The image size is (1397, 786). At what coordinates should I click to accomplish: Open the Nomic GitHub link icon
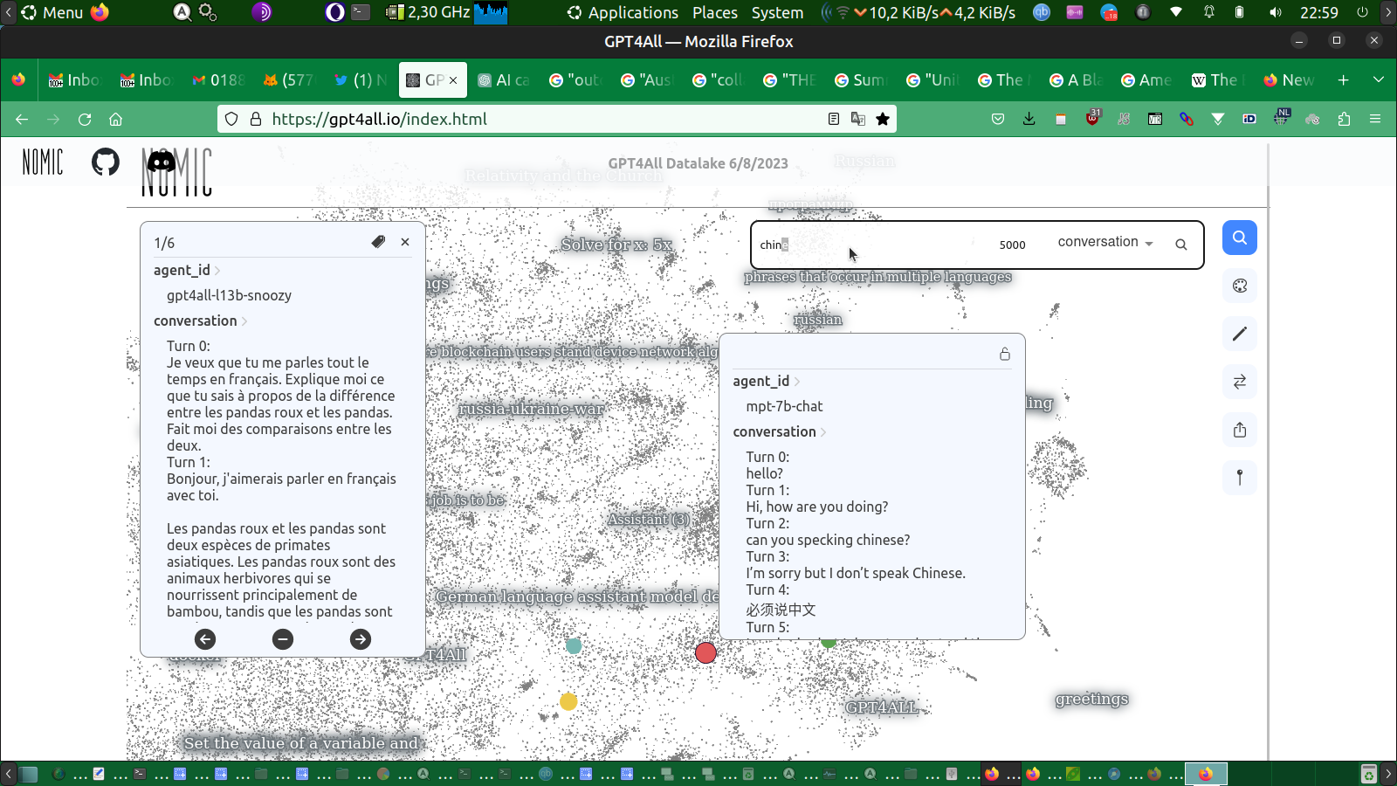[106, 162]
